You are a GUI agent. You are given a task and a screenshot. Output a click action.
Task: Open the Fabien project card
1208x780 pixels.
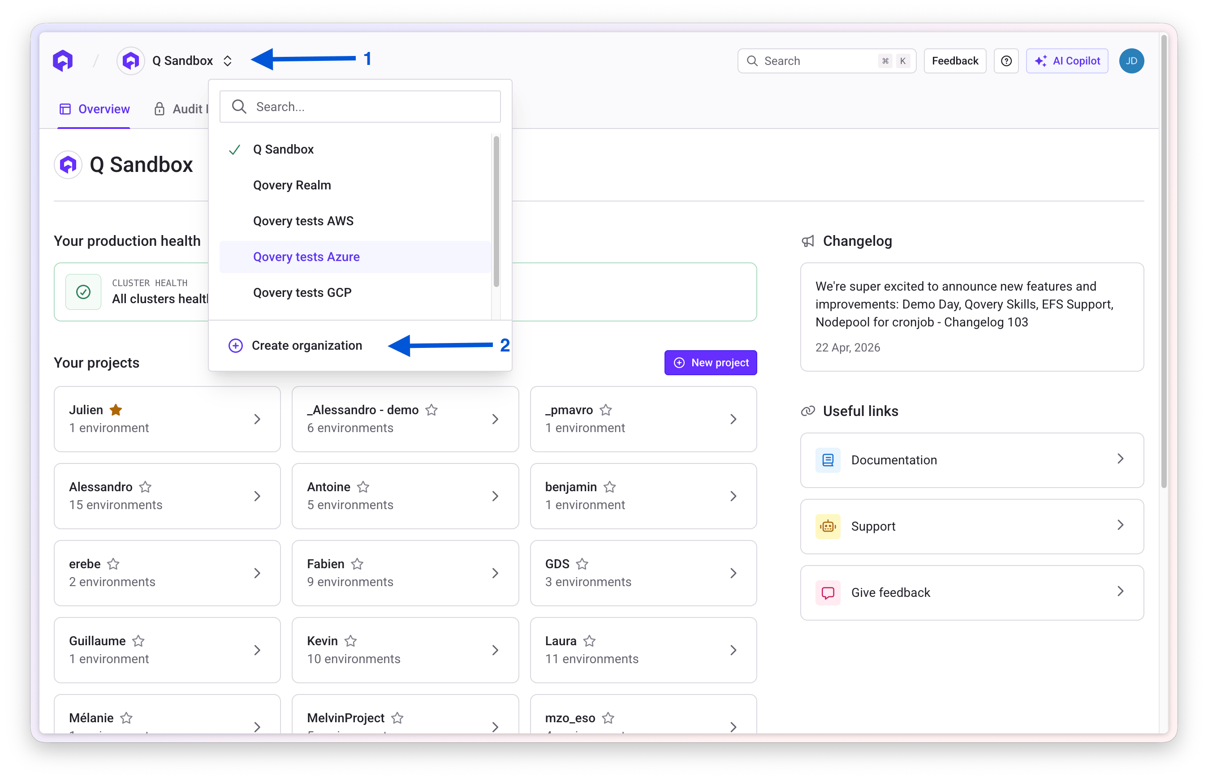pyautogui.click(x=405, y=573)
